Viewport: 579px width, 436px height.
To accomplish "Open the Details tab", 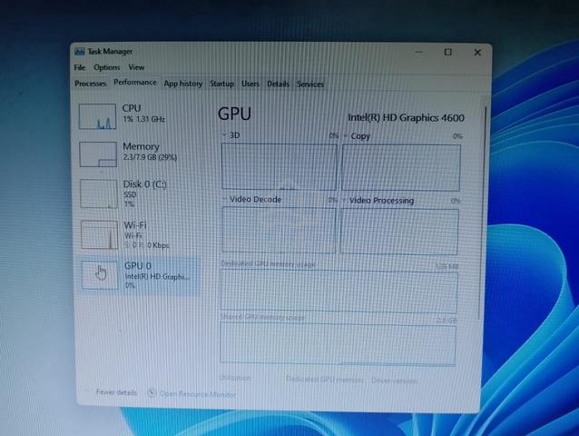I will (x=278, y=84).
